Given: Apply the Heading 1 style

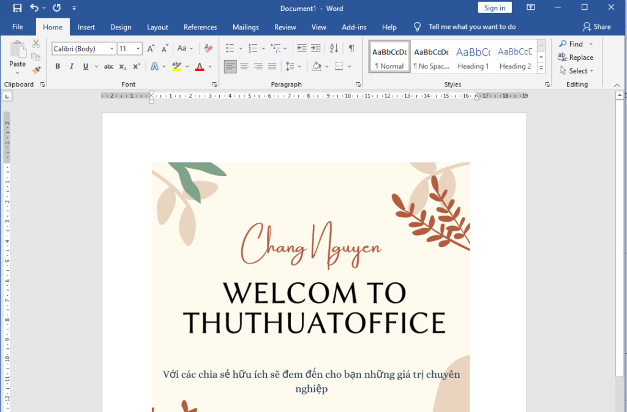Looking at the screenshot, I should pos(473,56).
